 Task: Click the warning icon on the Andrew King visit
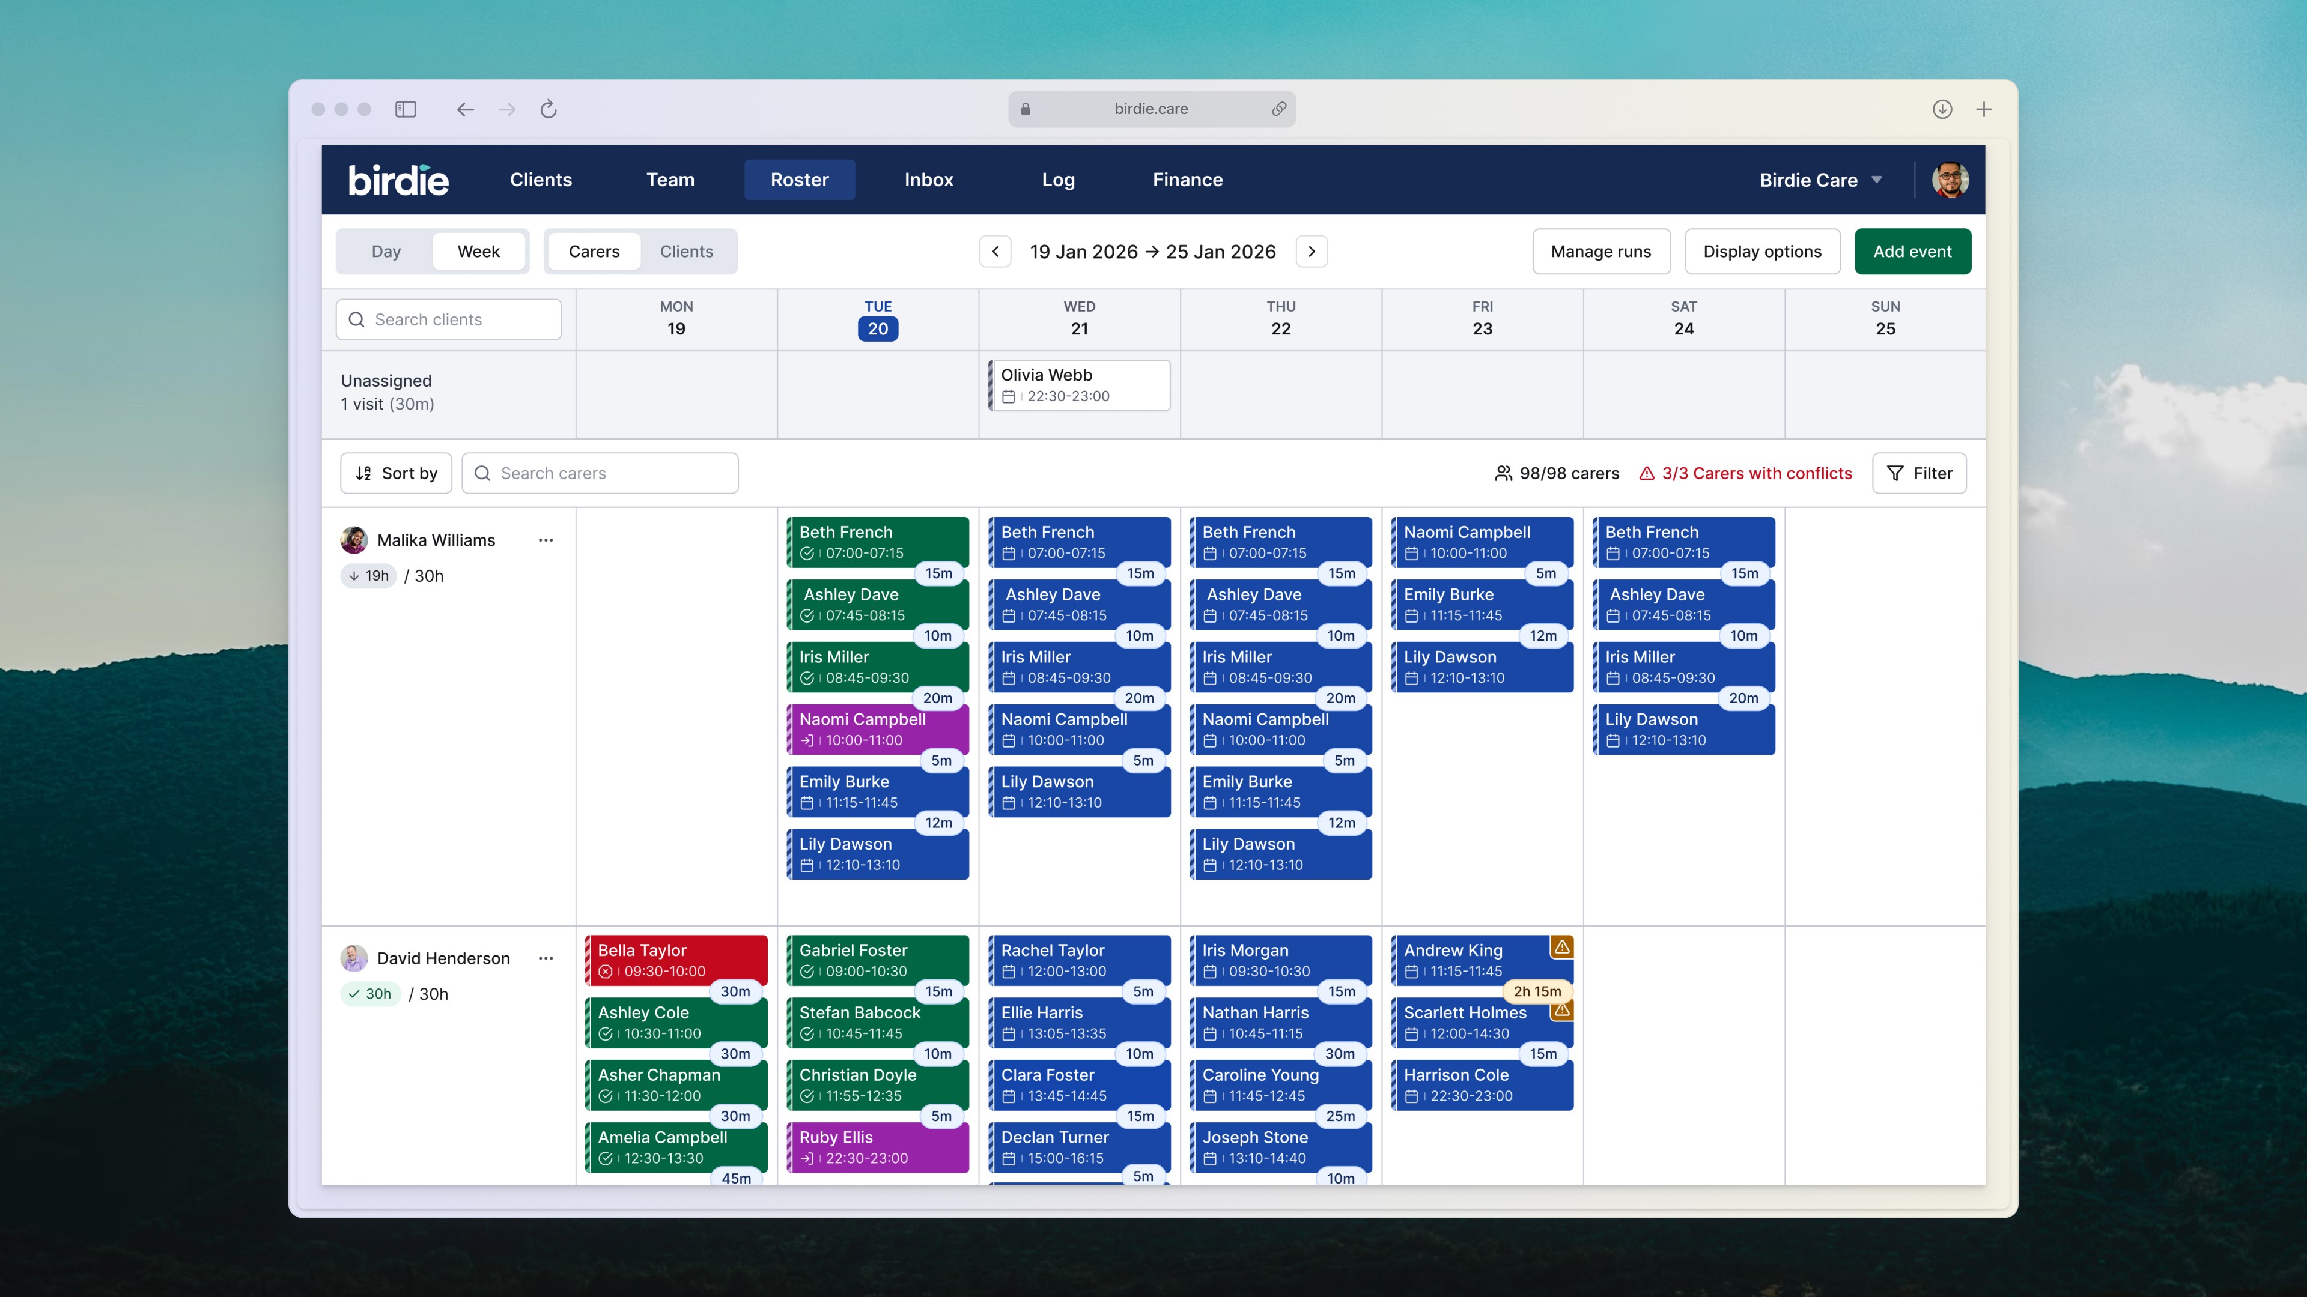pos(1562,947)
